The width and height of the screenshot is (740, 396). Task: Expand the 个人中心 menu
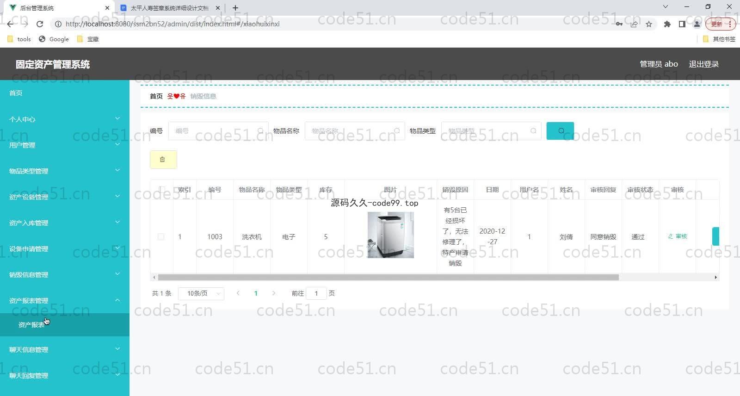pyautogui.click(x=65, y=119)
